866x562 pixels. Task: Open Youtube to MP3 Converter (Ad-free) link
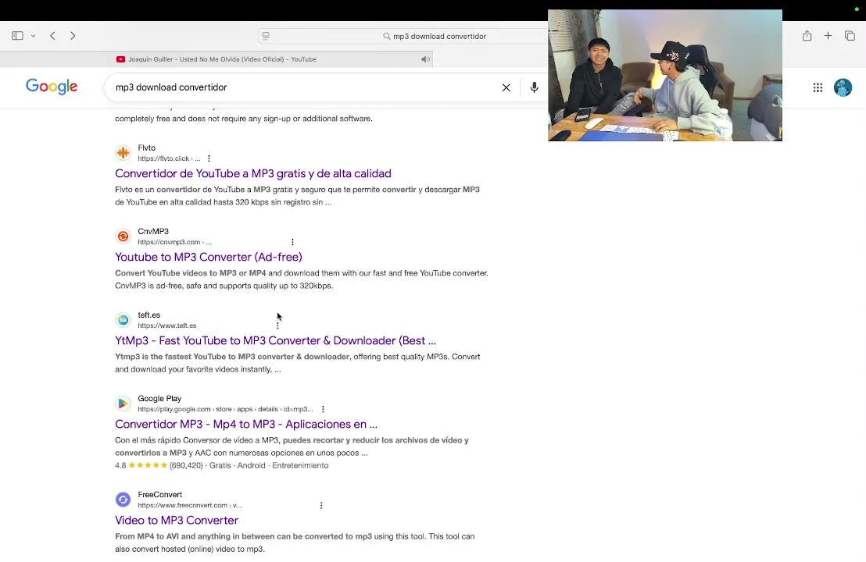(209, 257)
